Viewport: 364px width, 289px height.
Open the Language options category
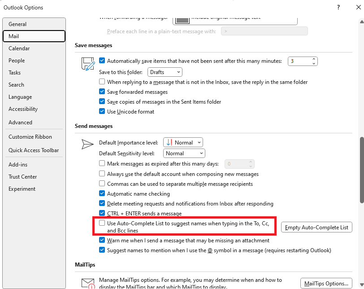tap(34, 97)
